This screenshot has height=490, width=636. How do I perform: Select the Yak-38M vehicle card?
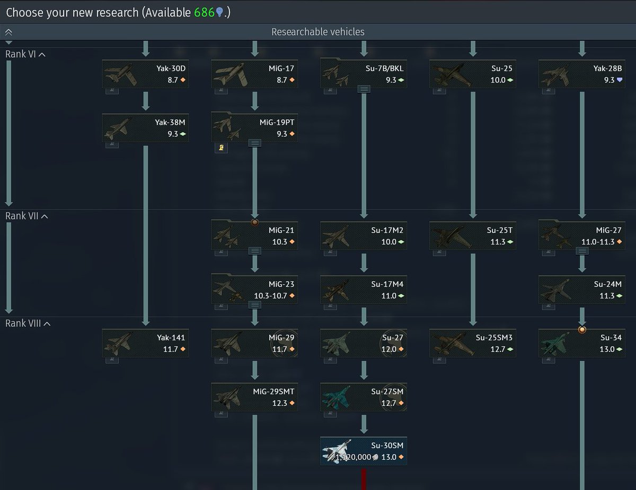click(x=145, y=128)
